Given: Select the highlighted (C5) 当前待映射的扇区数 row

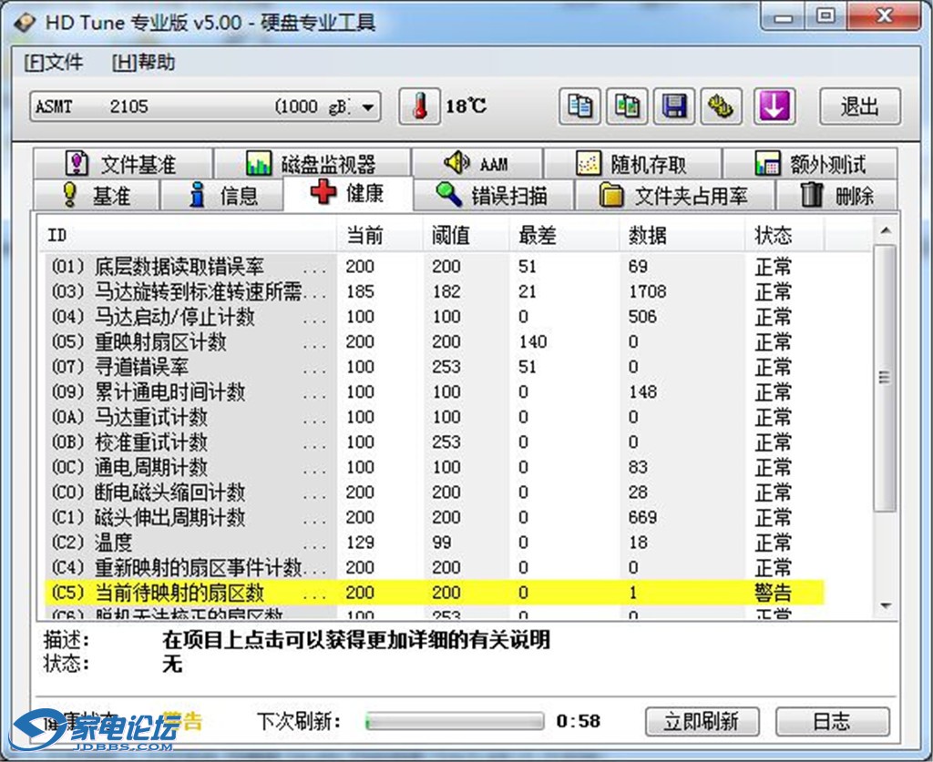Looking at the screenshot, I should coord(182,593).
